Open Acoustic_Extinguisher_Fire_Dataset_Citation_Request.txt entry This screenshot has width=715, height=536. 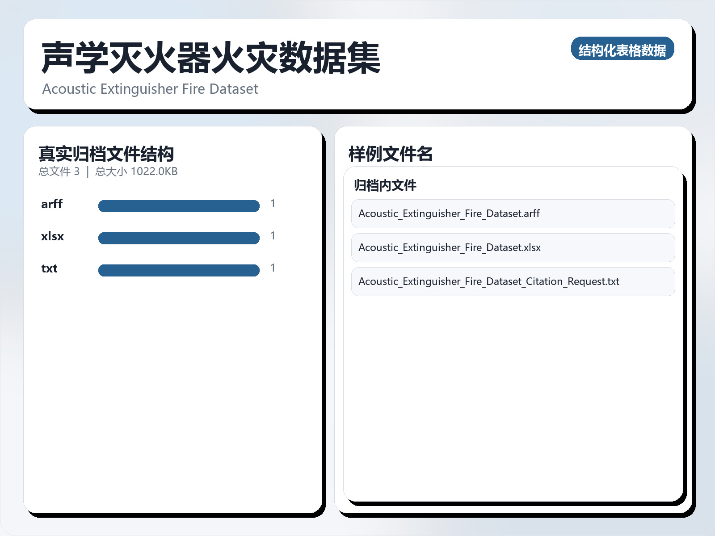(513, 281)
